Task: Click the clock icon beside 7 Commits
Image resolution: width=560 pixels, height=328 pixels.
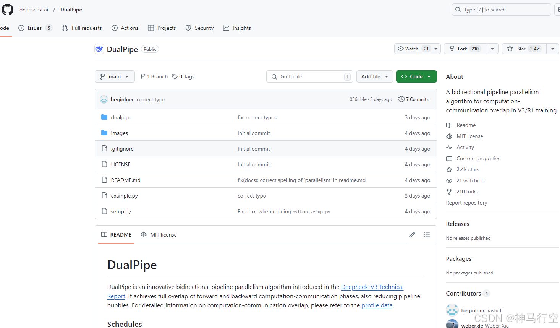Action: click(401, 99)
